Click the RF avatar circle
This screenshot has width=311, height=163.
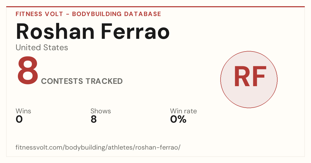pos(249,79)
